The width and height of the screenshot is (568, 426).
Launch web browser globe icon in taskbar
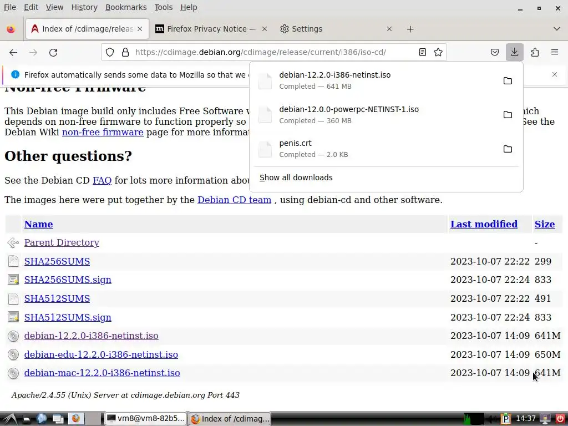[41, 419]
